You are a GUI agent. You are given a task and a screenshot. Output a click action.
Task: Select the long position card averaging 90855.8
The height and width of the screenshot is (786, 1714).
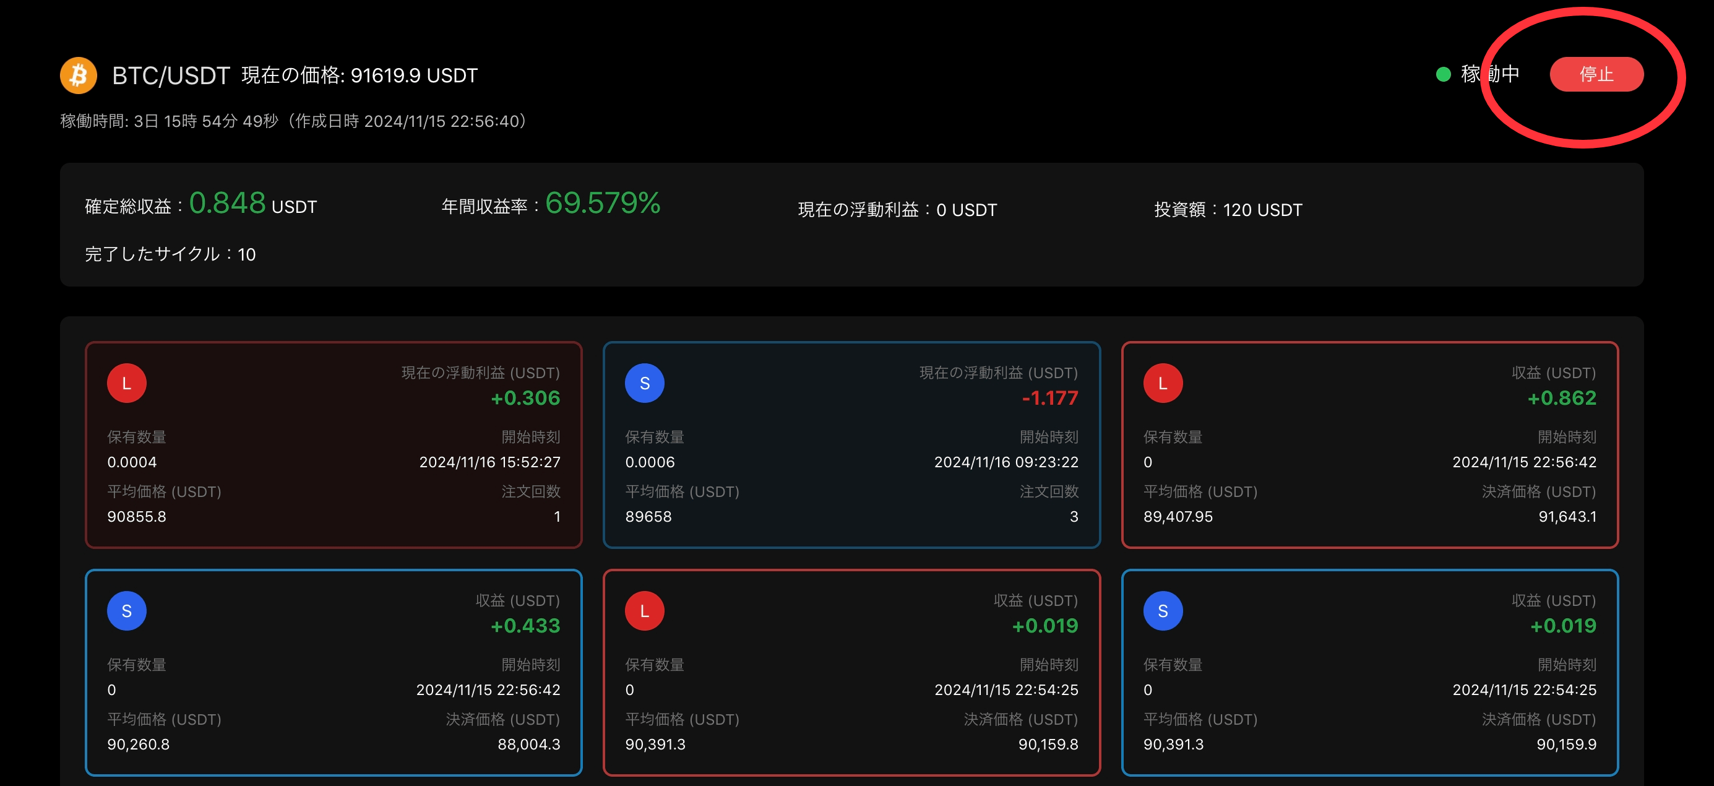(x=334, y=445)
